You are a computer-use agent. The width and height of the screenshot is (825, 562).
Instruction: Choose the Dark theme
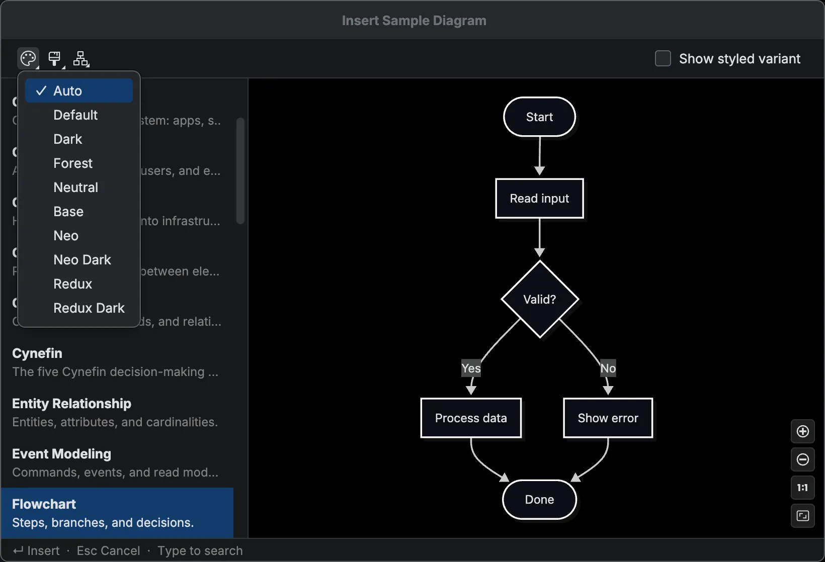79,139
